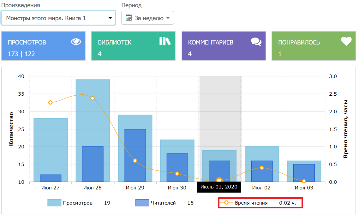Click the reading time point on Июн 29
Image resolution: width=359 pixels, height=215 pixels.
pos(135,160)
